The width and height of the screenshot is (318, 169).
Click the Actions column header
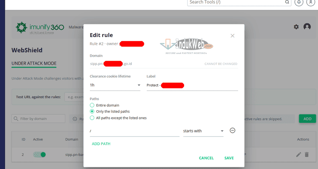[303, 139]
